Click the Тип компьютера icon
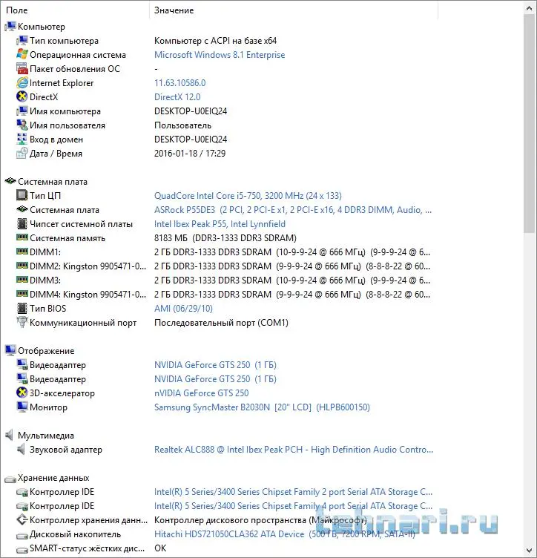Screen dimensions: 537x558 point(22,41)
